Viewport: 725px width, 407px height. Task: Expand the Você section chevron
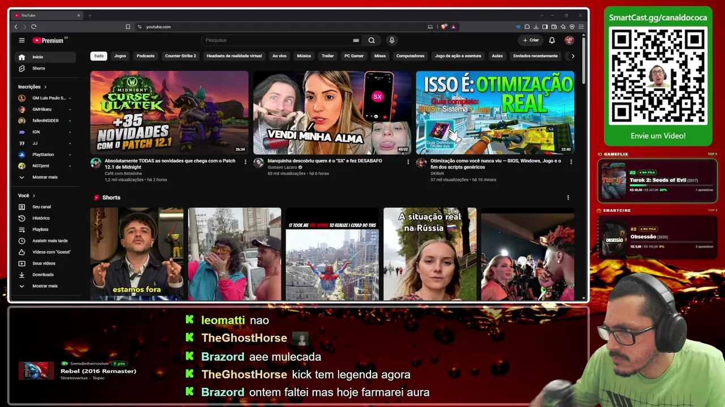tap(34, 196)
